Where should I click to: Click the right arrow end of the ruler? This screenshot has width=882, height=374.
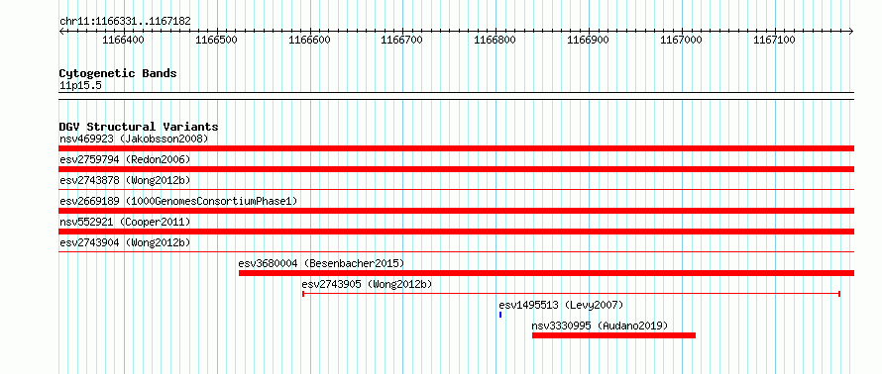pyautogui.click(x=851, y=31)
